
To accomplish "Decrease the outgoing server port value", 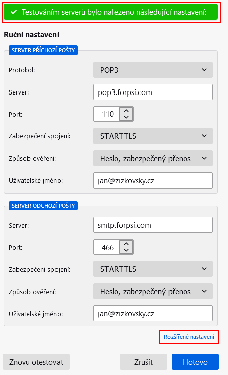I will [x=126, y=250].
